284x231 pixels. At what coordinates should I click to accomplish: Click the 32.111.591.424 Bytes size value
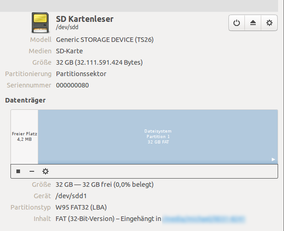click(99, 62)
